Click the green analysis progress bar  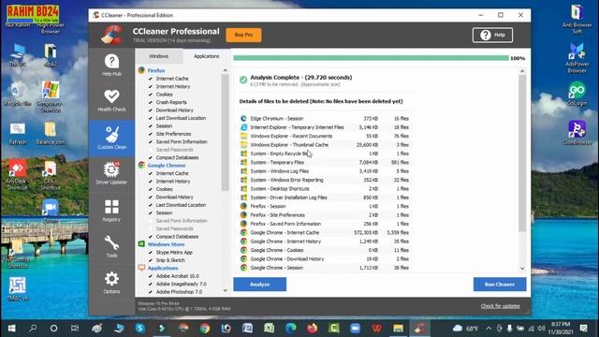pyautogui.click(x=371, y=58)
